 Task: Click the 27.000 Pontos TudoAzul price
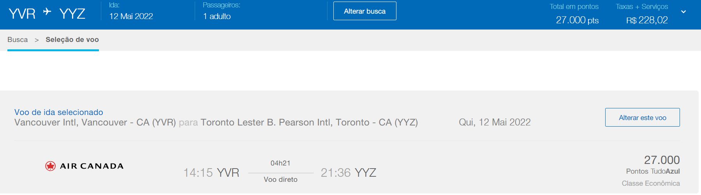pos(653,165)
